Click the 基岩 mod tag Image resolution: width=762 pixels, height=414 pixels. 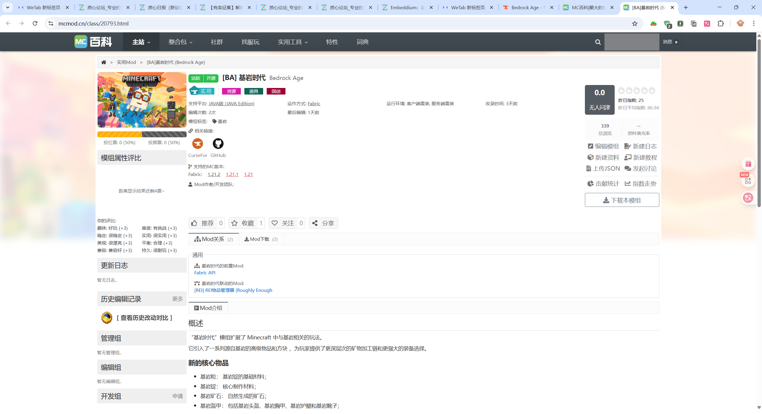pyautogui.click(x=220, y=122)
